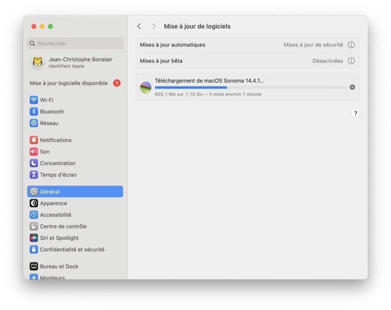391x310 pixels.
Task: Click the Confidentialité et sécurité hand icon
Action: click(x=34, y=249)
